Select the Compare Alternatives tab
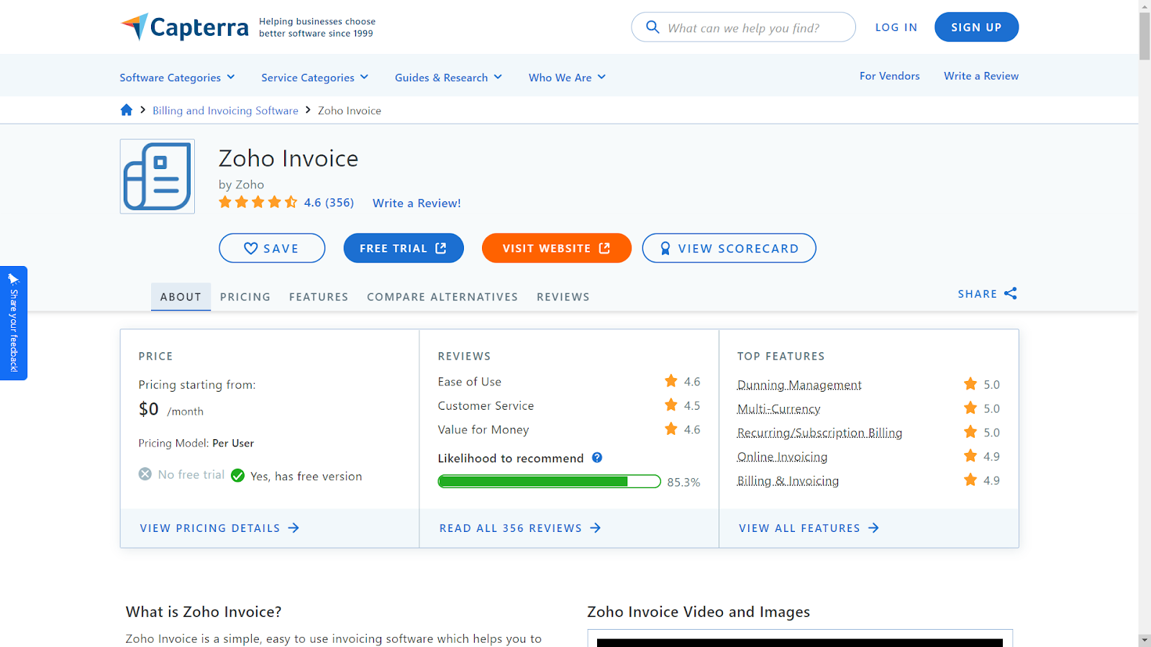Image resolution: width=1151 pixels, height=647 pixels. pyautogui.click(x=442, y=297)
